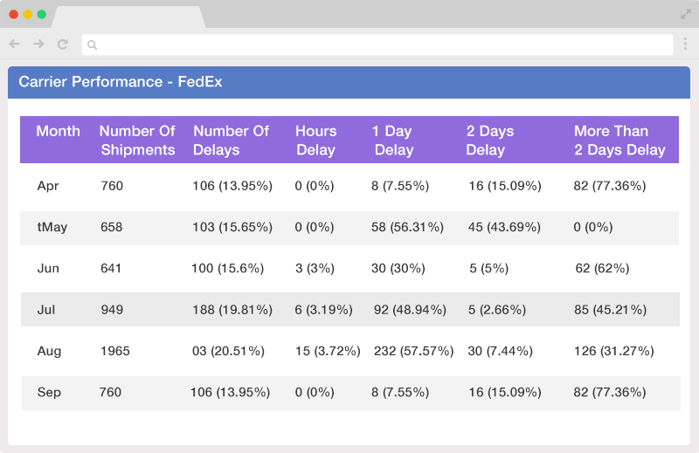699x453 pixels.
Task: Click shipments value 658
Action: coord(111,227)
